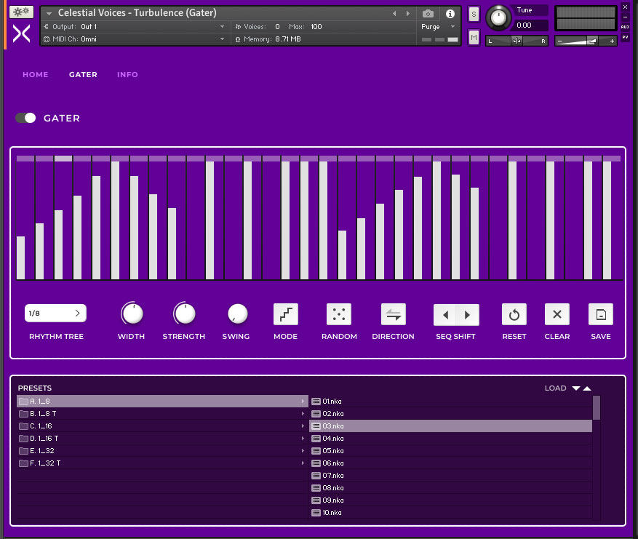Click the AUX button on the header
The width and height of the screenshot is (638, 539).
click(625, 27)
